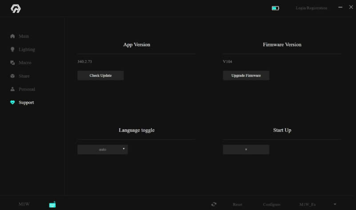The width and height of the screenshot is (356, 210).
Task: Toggle the Start Up option
Action: pyautogui.click(x=246, y=150)
